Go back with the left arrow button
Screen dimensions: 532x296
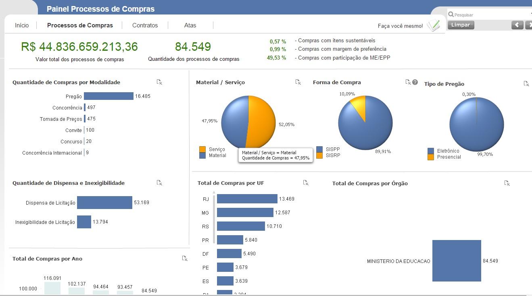pos(517,25)
